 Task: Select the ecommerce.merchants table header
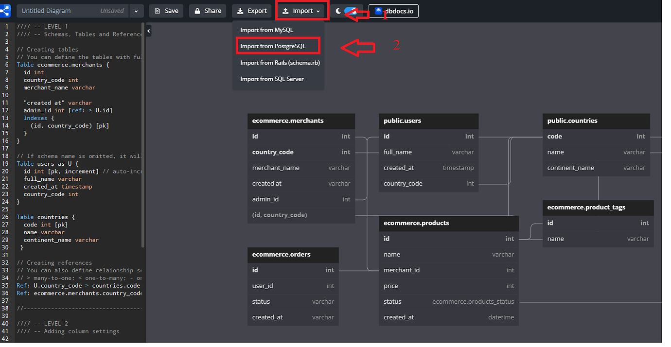[301, 121]
